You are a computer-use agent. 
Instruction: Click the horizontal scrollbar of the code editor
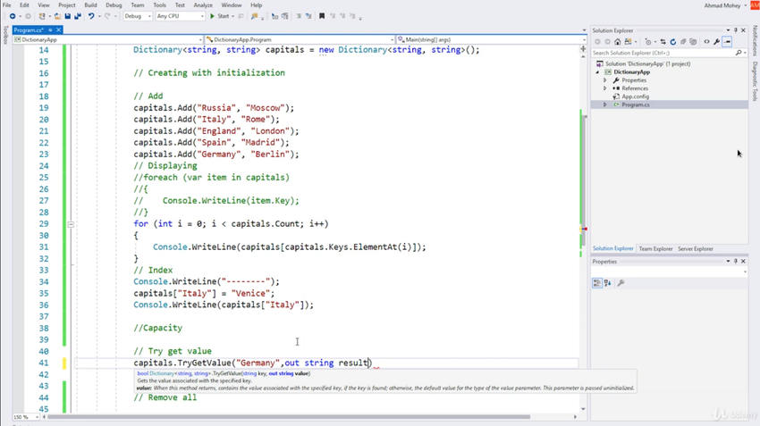tap(289, 417)
